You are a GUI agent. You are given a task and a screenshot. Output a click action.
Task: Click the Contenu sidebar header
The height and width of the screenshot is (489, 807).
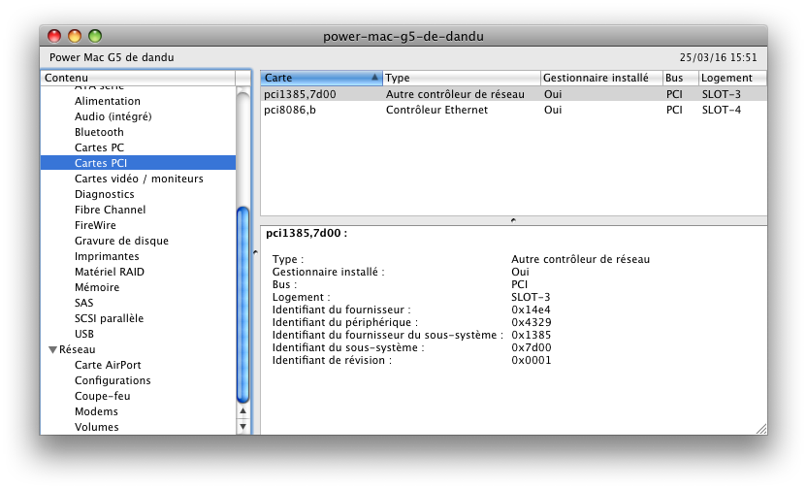[x=138, y=78]
